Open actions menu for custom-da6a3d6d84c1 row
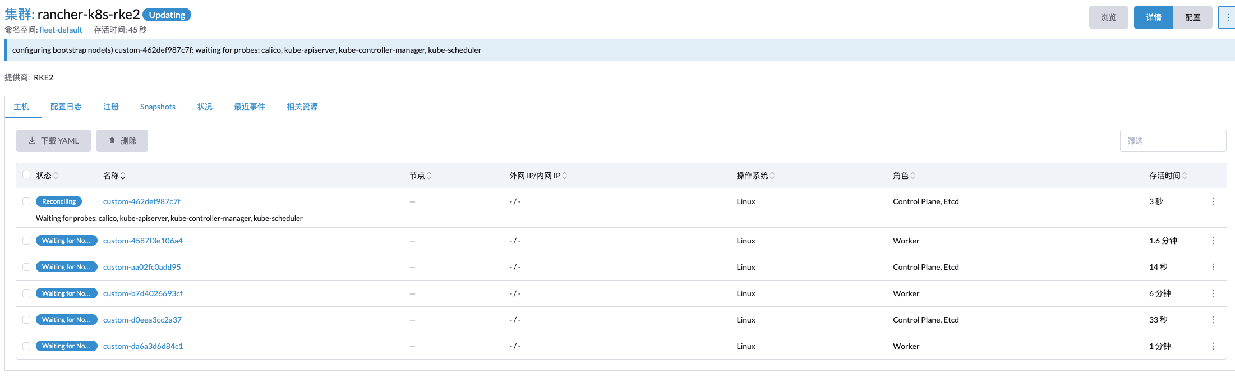 (x=1213, y=346)
